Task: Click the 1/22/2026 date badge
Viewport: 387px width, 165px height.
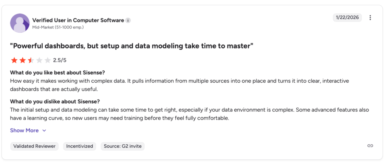Action: pyautogui.click(x=347, y=18)
